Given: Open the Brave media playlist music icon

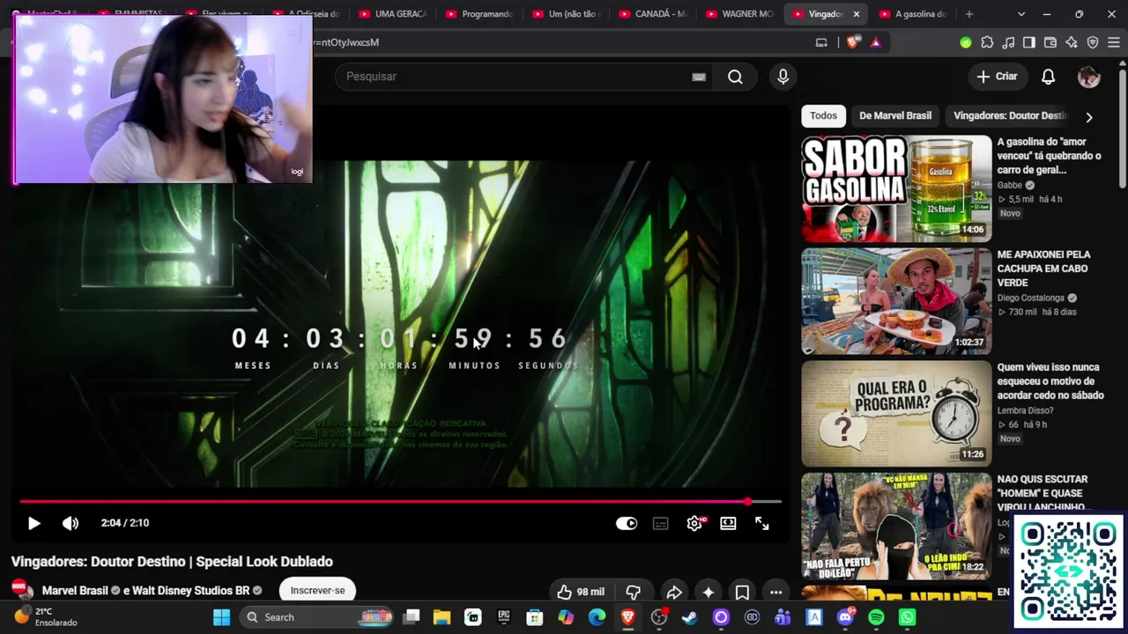Looking at the screenshot, I should point(1008,42).
